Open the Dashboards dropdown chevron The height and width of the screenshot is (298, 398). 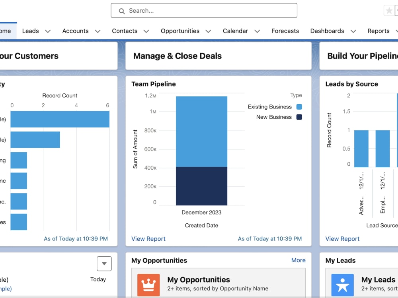tap(353, 31)
